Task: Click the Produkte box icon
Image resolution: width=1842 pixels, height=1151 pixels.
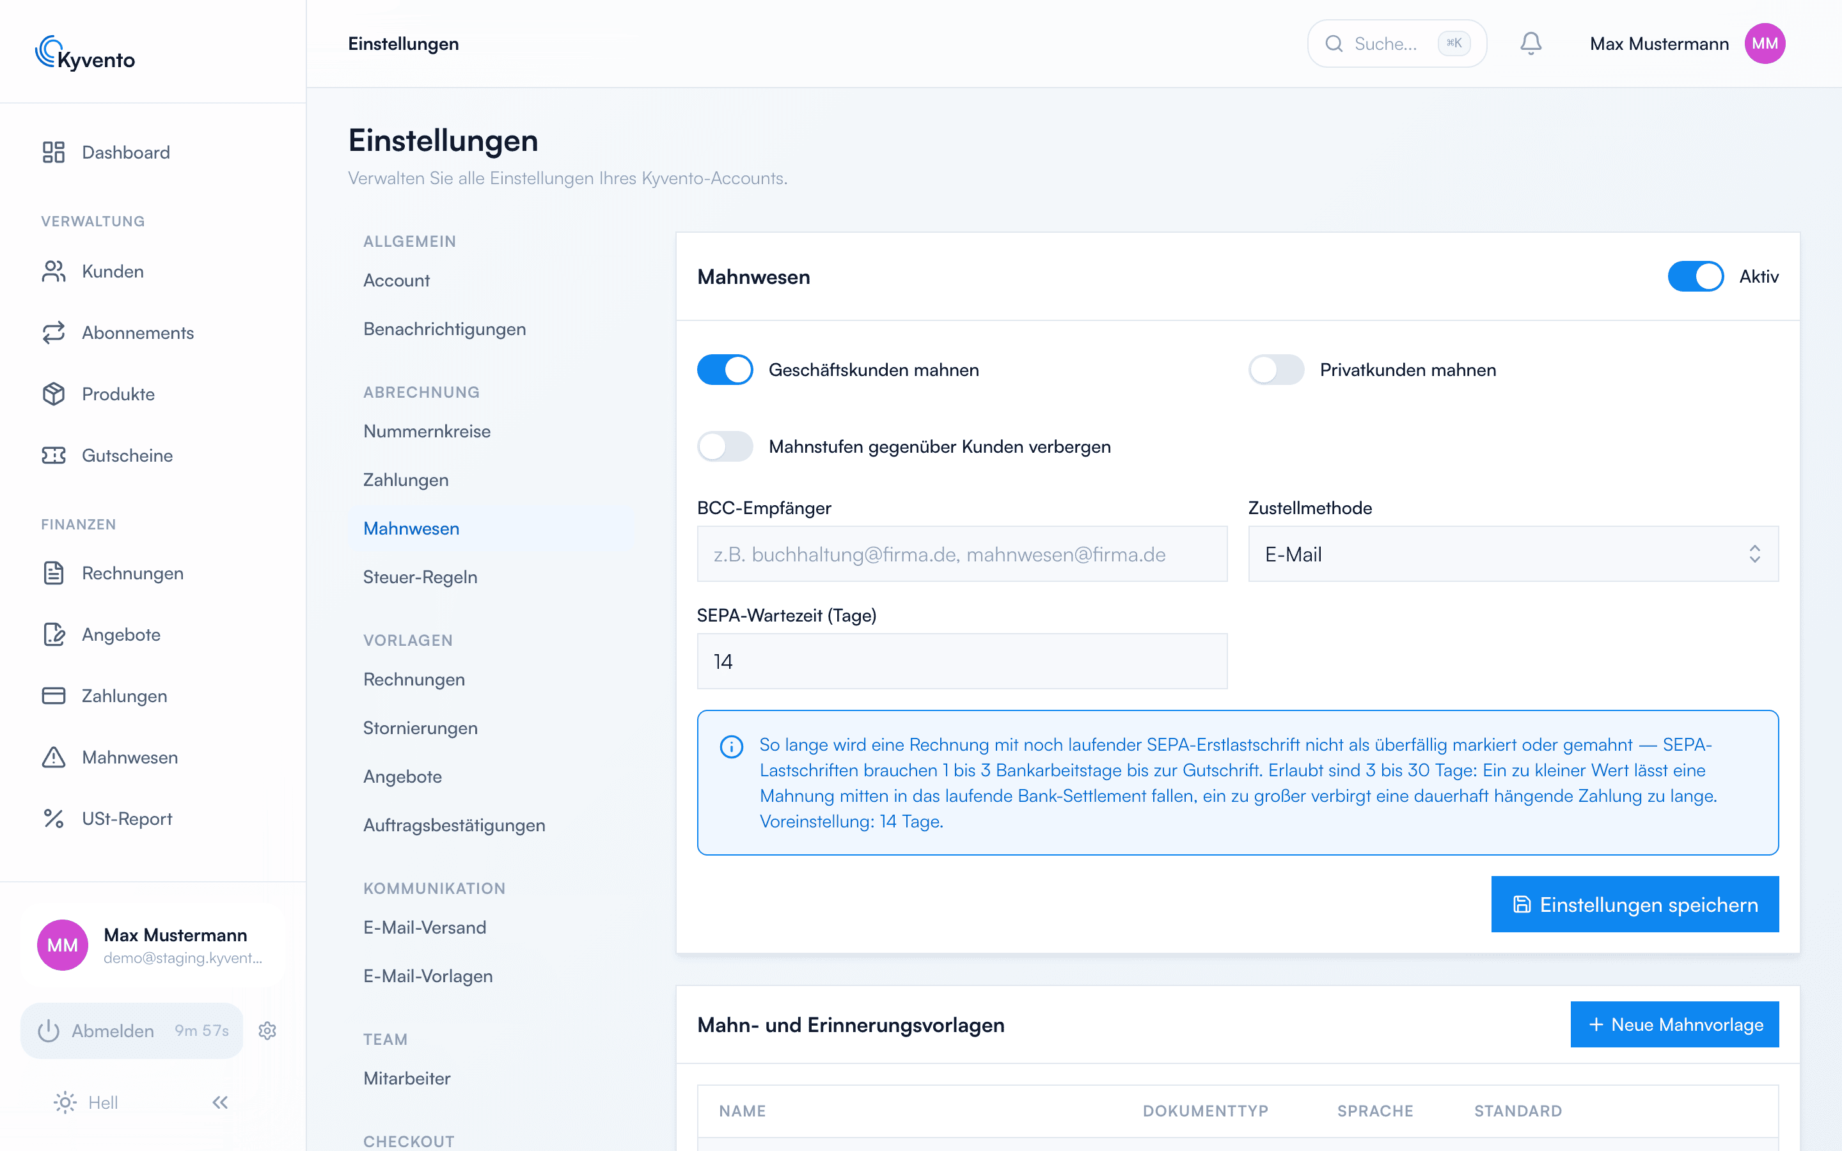Action: pos(53,395)
